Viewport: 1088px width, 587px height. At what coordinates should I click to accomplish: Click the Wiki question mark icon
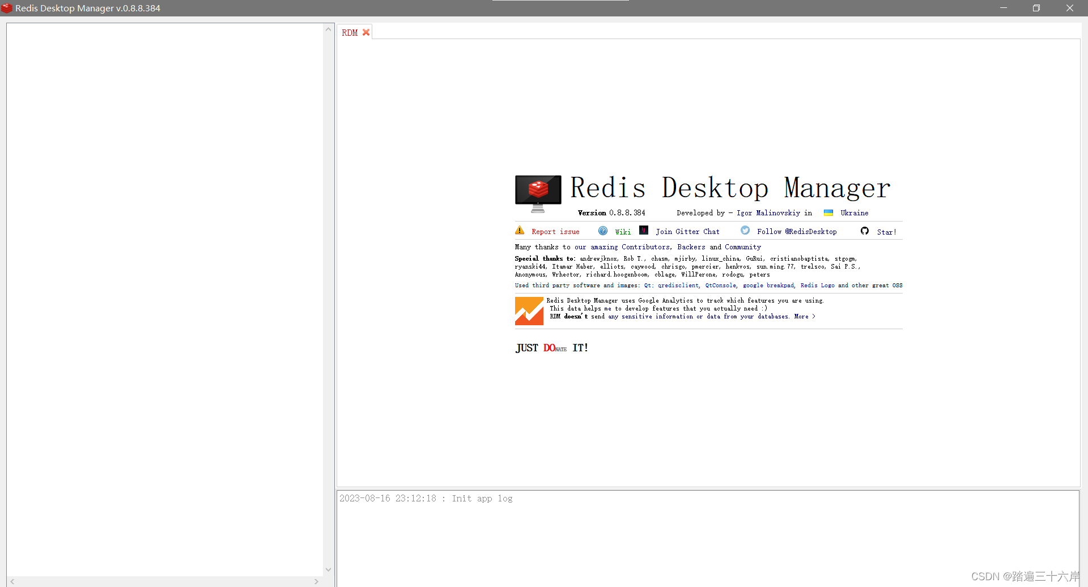(603, 231)
